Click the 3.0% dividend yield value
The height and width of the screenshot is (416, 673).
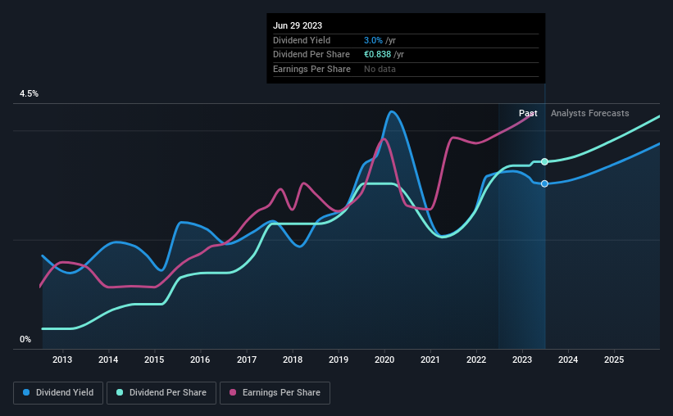(x=373, y=40)
